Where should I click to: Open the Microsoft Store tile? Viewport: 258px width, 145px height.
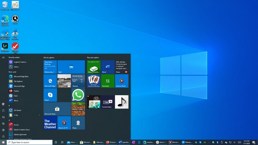(x=57, y=109)
